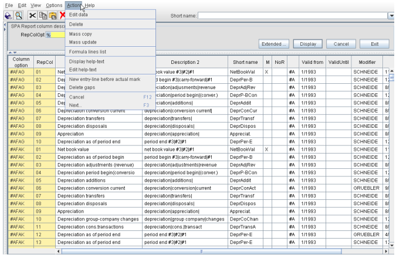Choose Edit data from Actions menu
The height and width of the screenshot is (255, 396).
[110, 15]
